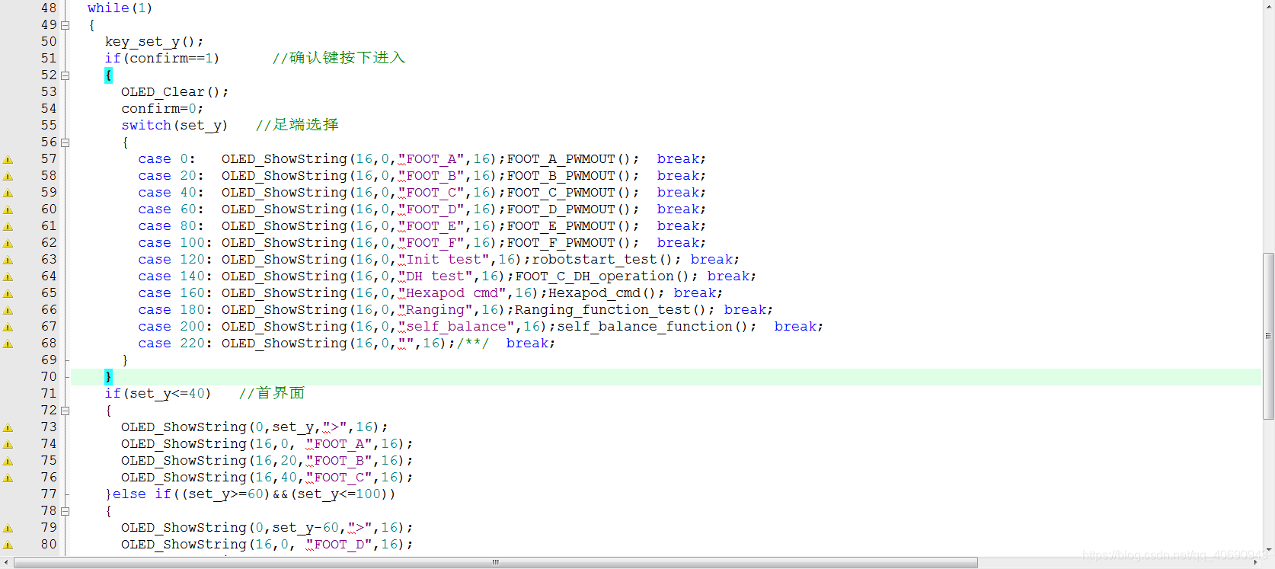The width and height of the screenshot is (1275, 569).
Task: Click the horizontal scrollbar right arrow
Action: 1255,563
